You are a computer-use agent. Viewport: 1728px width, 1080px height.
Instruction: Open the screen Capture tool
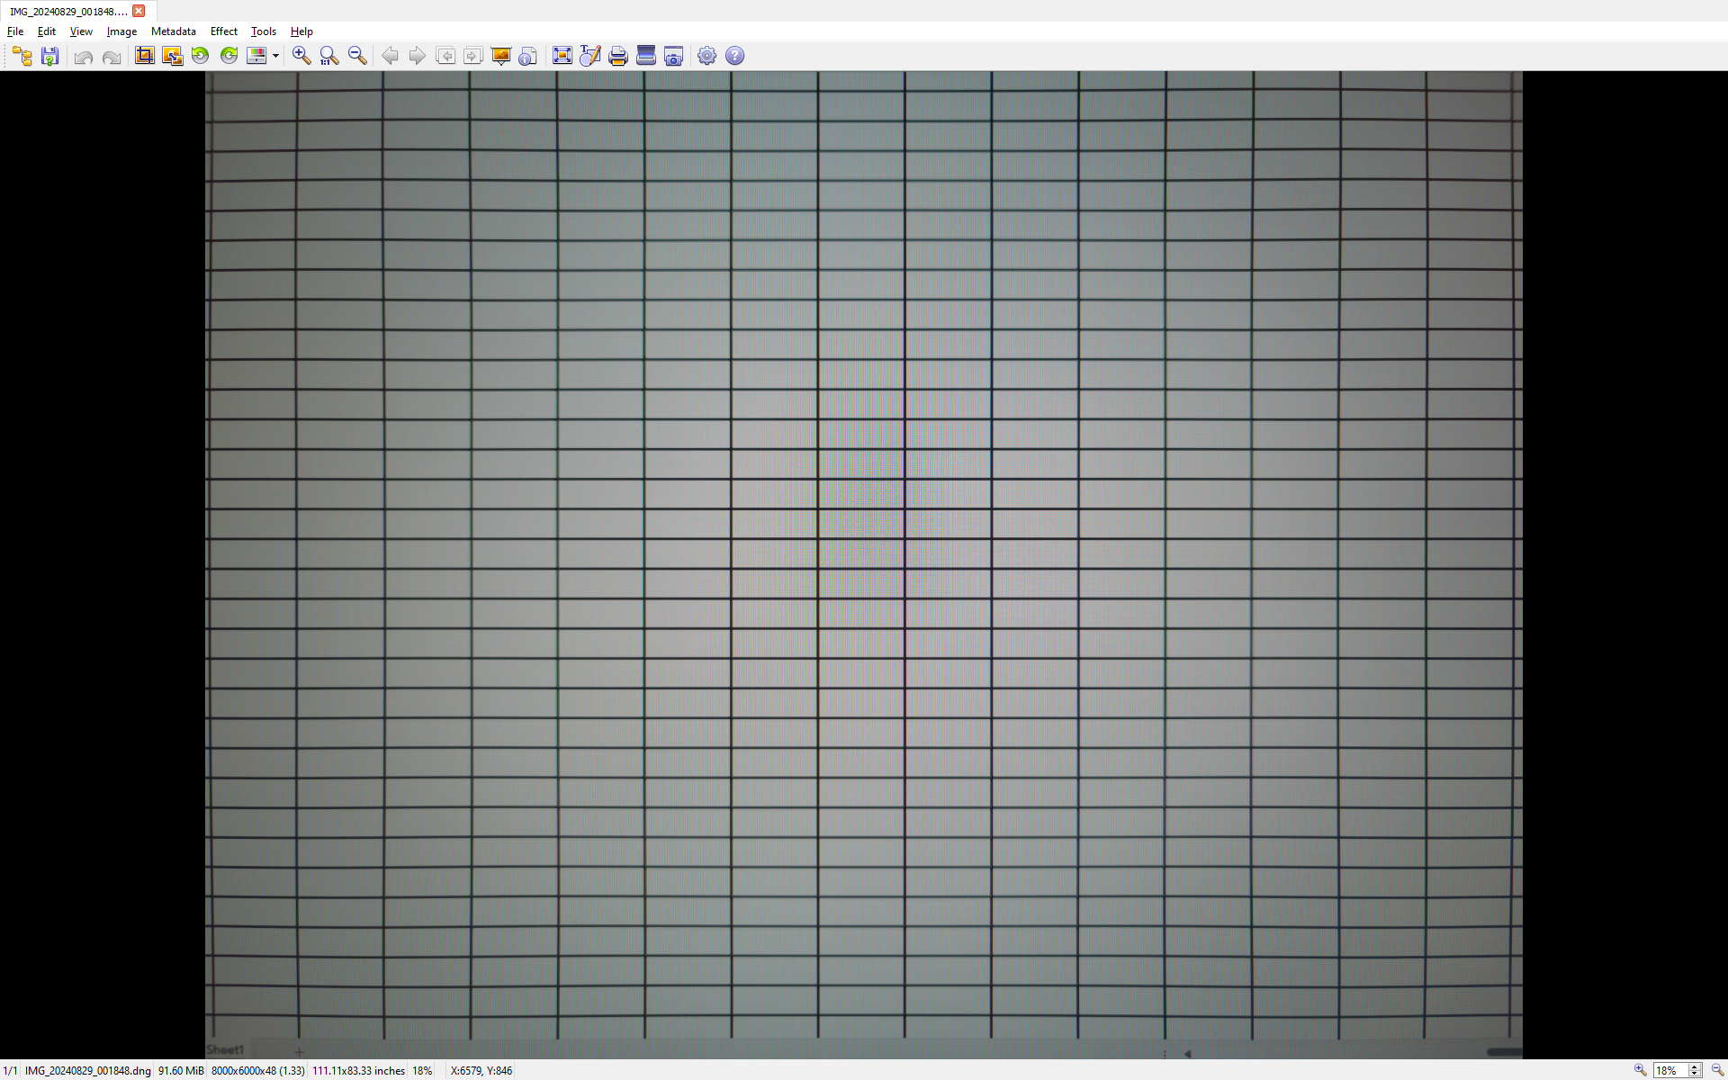[x=674, y=56]
